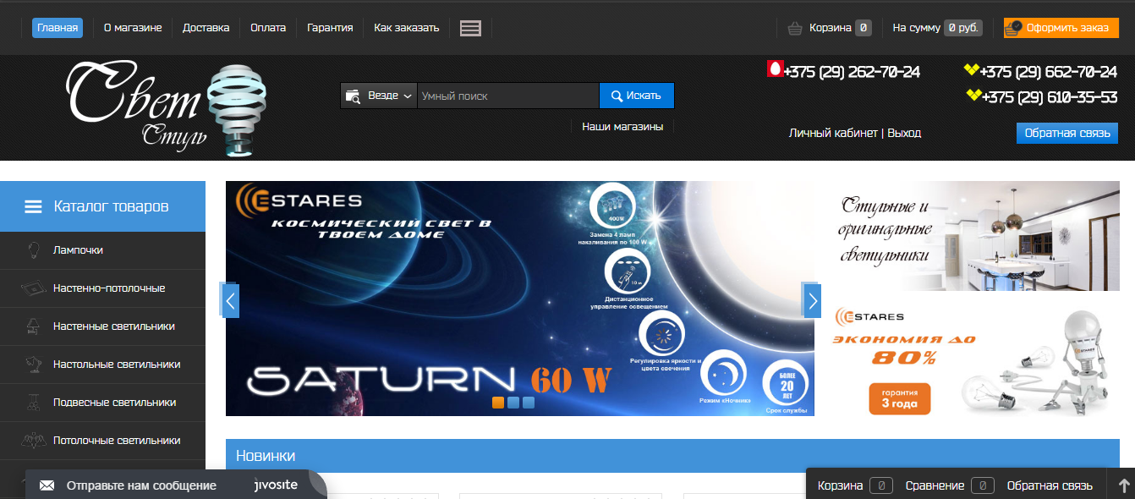Click phone number +375 (29) 662-70-24
The height and width of the screenshot is (499, 1135).
tap(1049, 72)
